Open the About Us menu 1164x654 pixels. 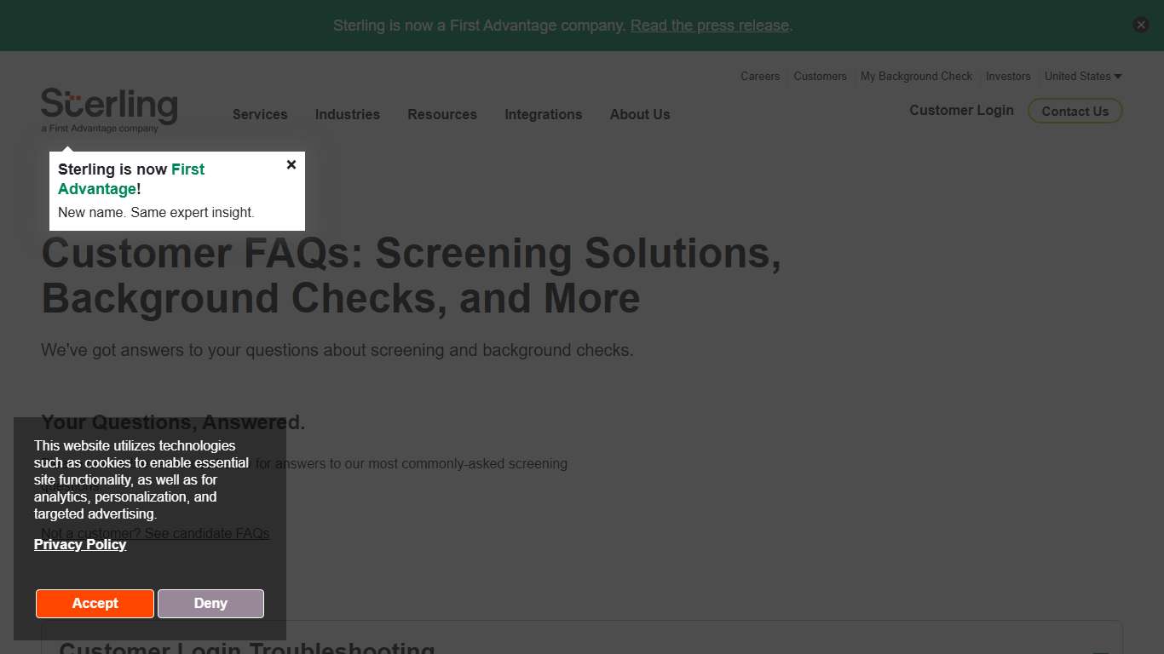(639, 114)
